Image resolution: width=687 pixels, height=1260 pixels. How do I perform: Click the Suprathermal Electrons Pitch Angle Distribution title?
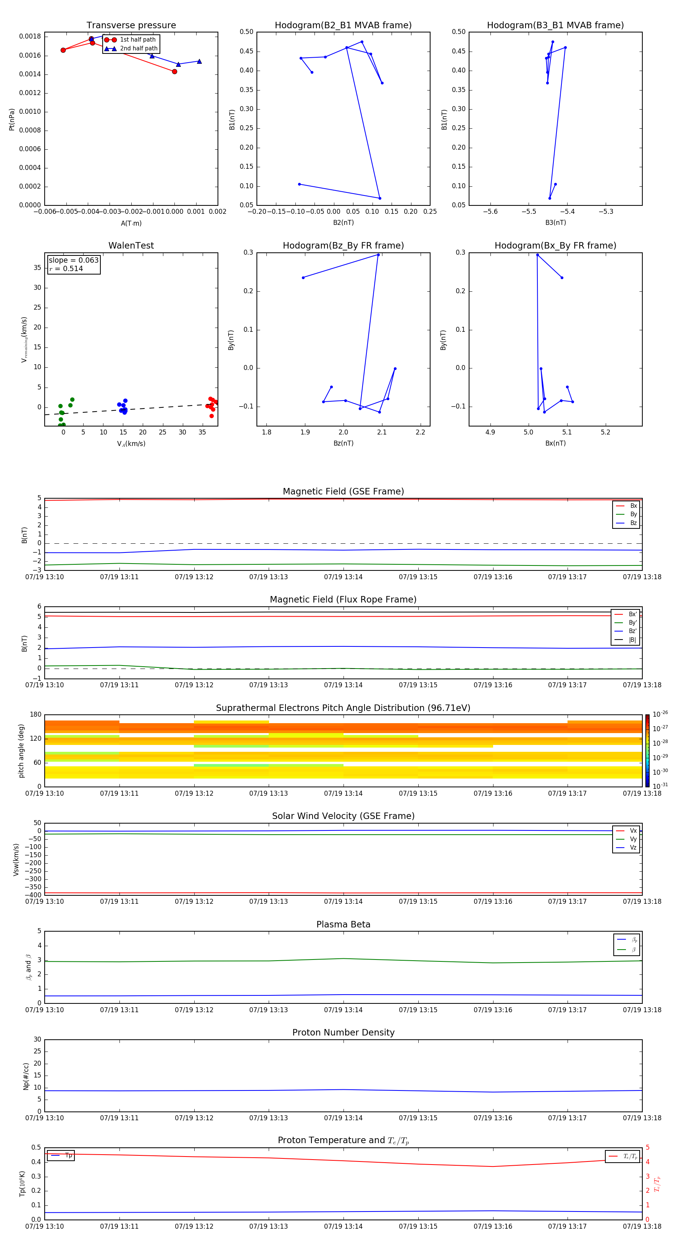343,708
